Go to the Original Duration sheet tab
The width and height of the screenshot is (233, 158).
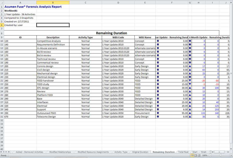tap(140, 152)
